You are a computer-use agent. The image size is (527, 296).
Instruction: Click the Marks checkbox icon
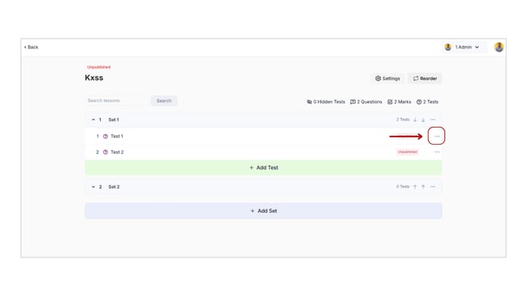(390, 102)
